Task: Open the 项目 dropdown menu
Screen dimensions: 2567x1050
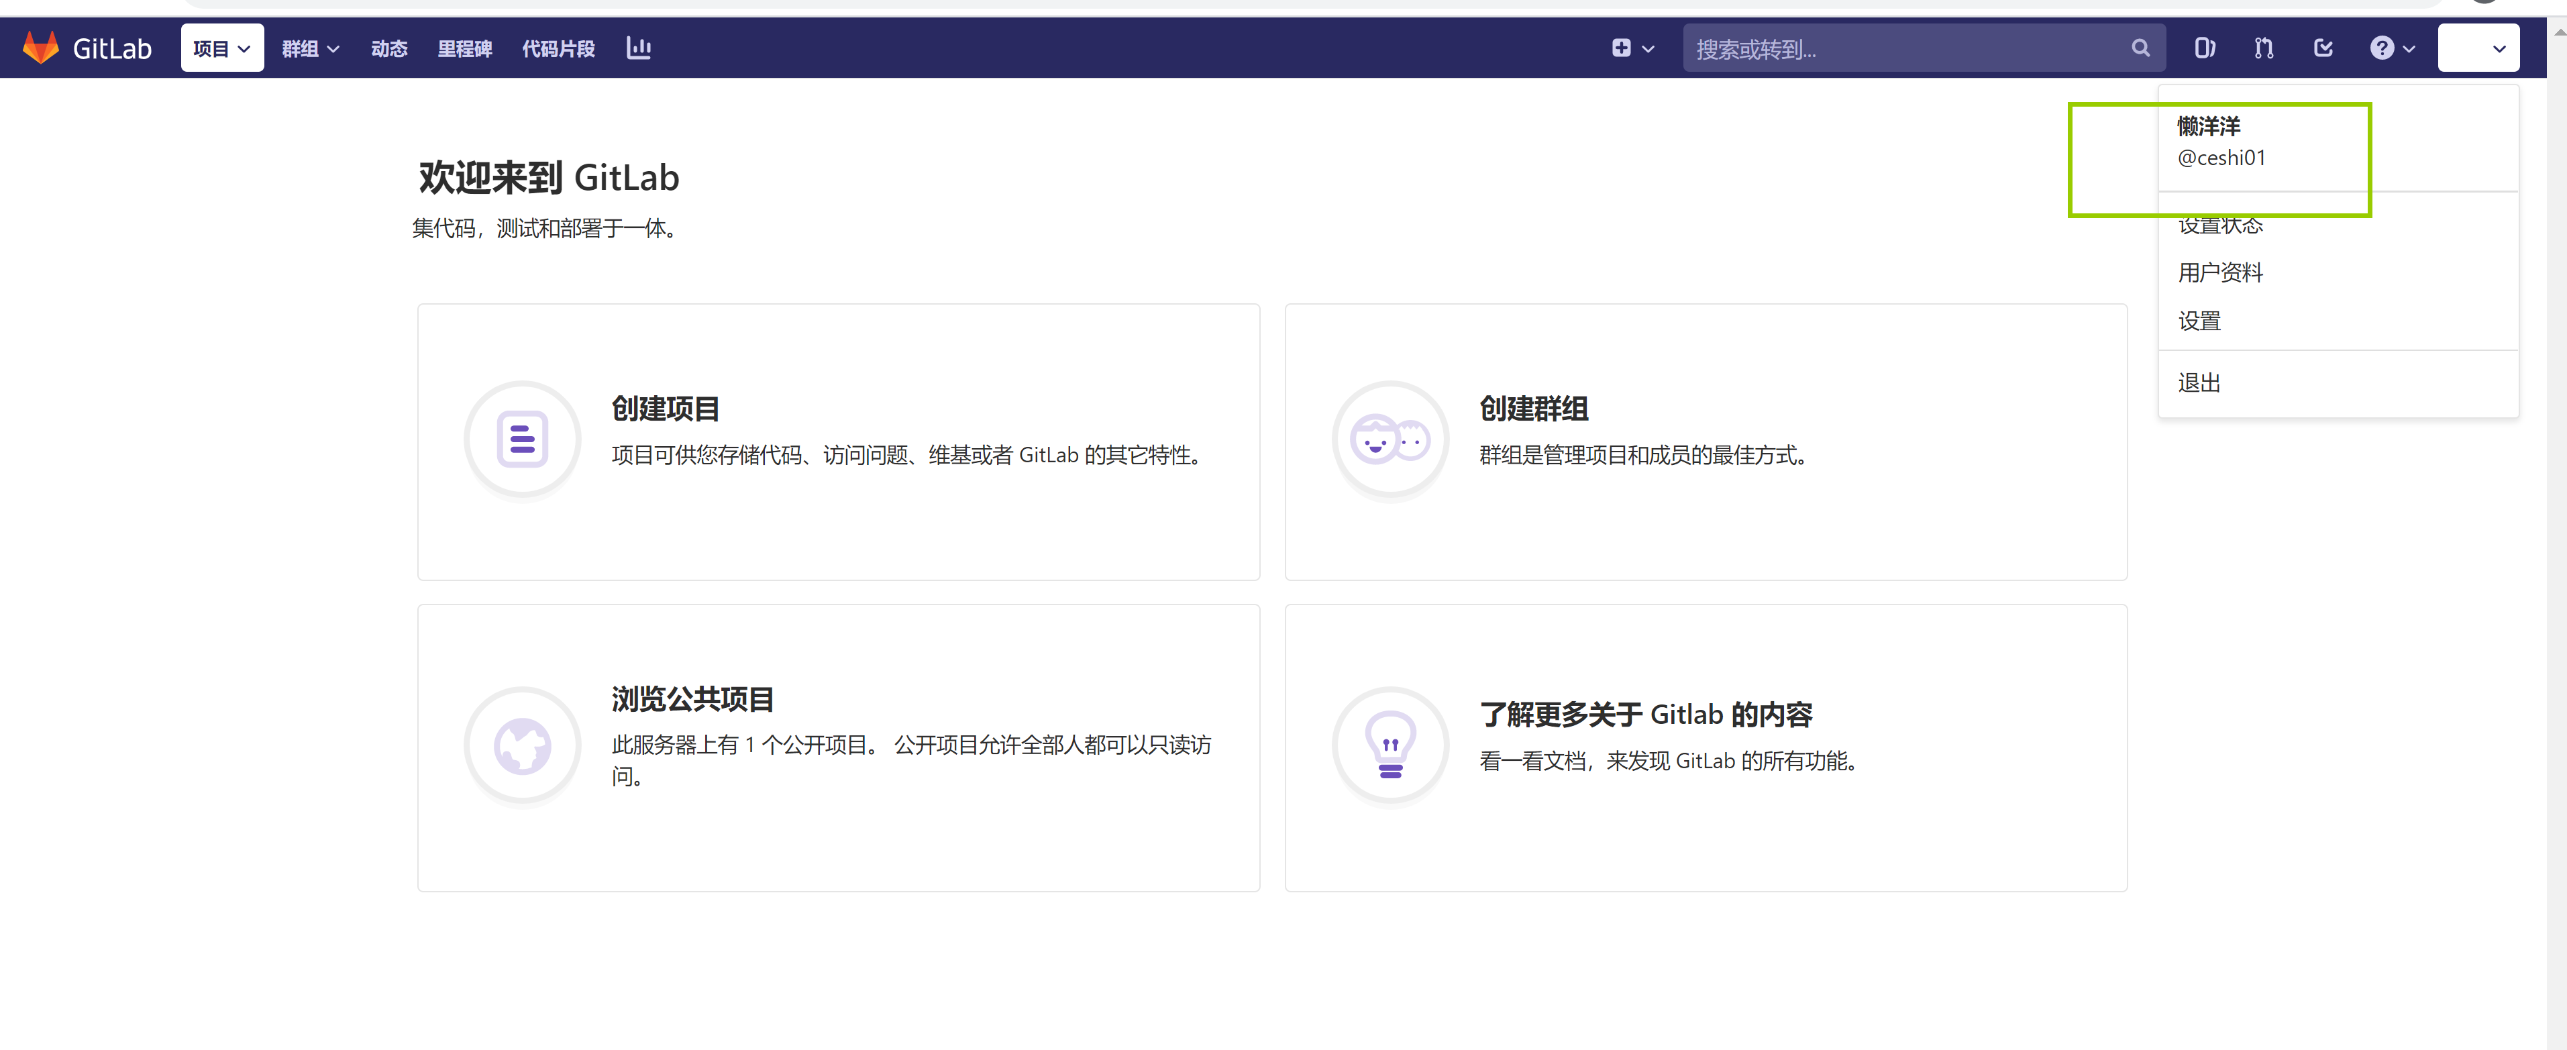Action: click(222, 48)
